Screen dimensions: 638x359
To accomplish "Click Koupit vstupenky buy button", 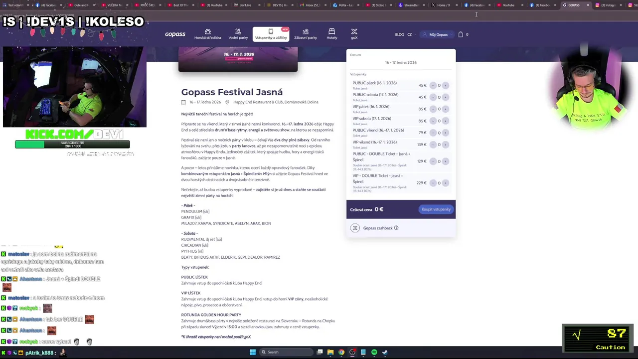I will pyautogui.click(x=436, y=209).
